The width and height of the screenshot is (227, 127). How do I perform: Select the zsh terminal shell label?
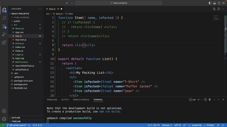(192, 99)
